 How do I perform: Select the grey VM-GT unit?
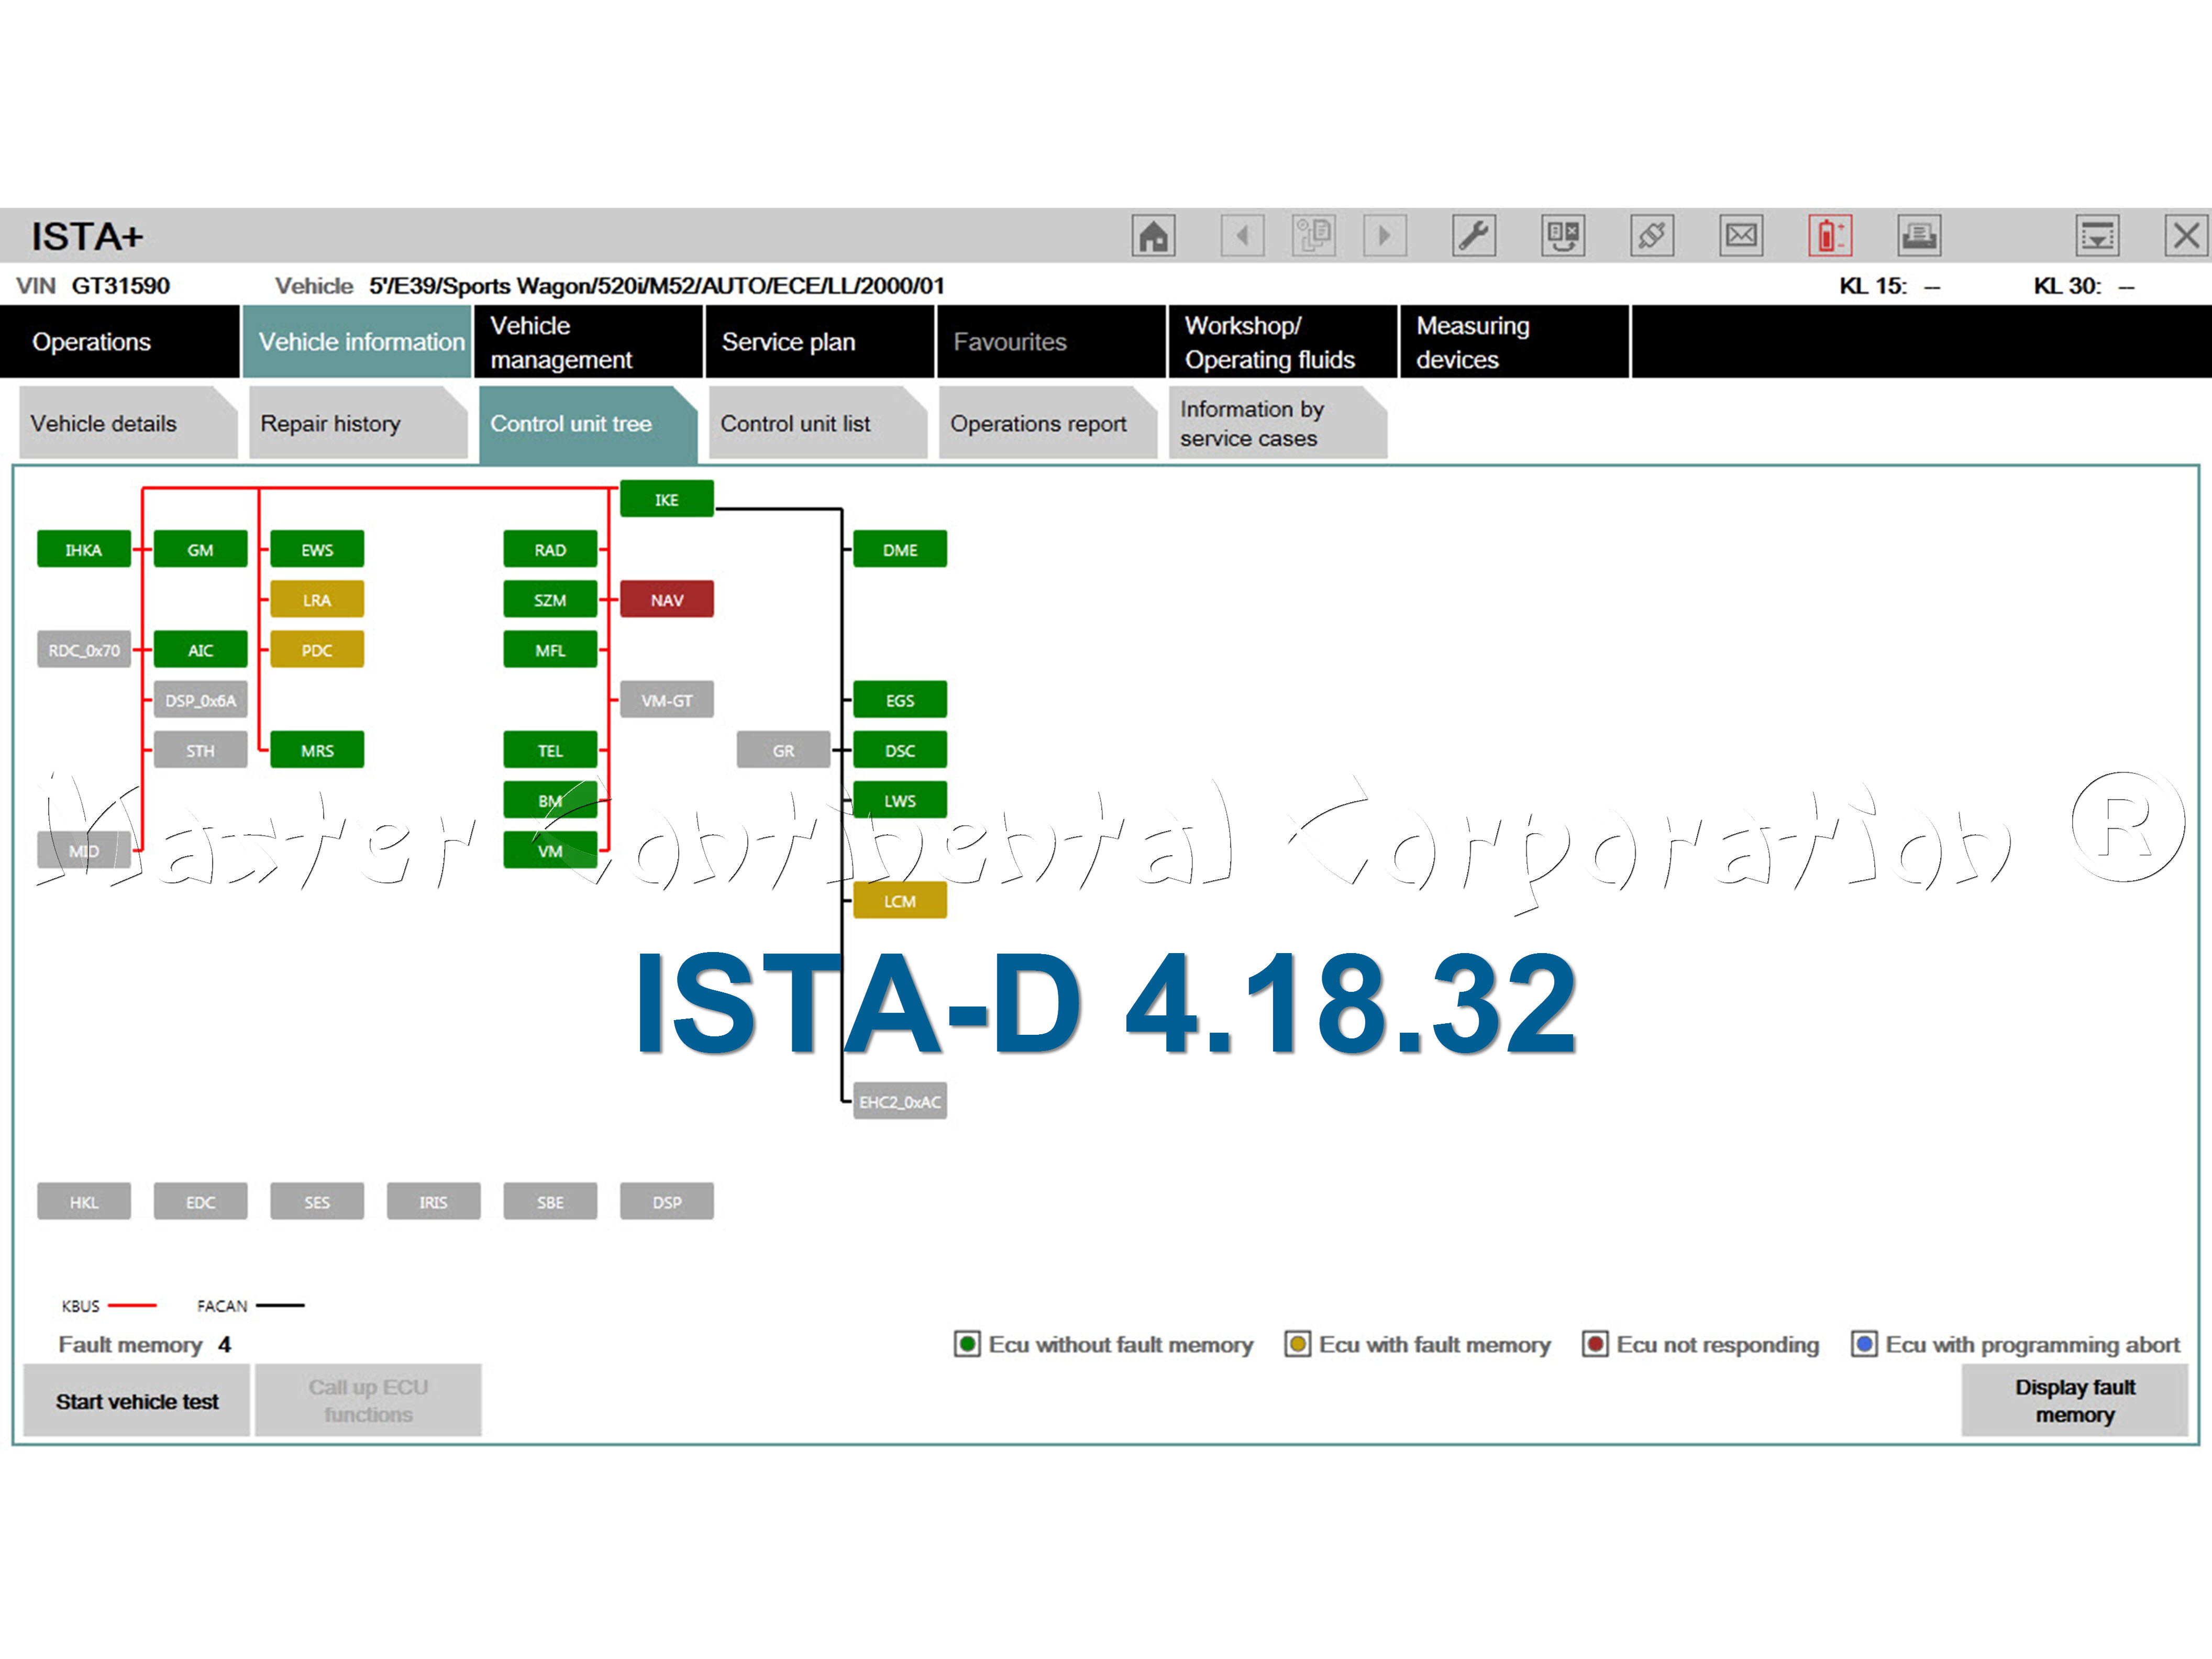[667, 700]
